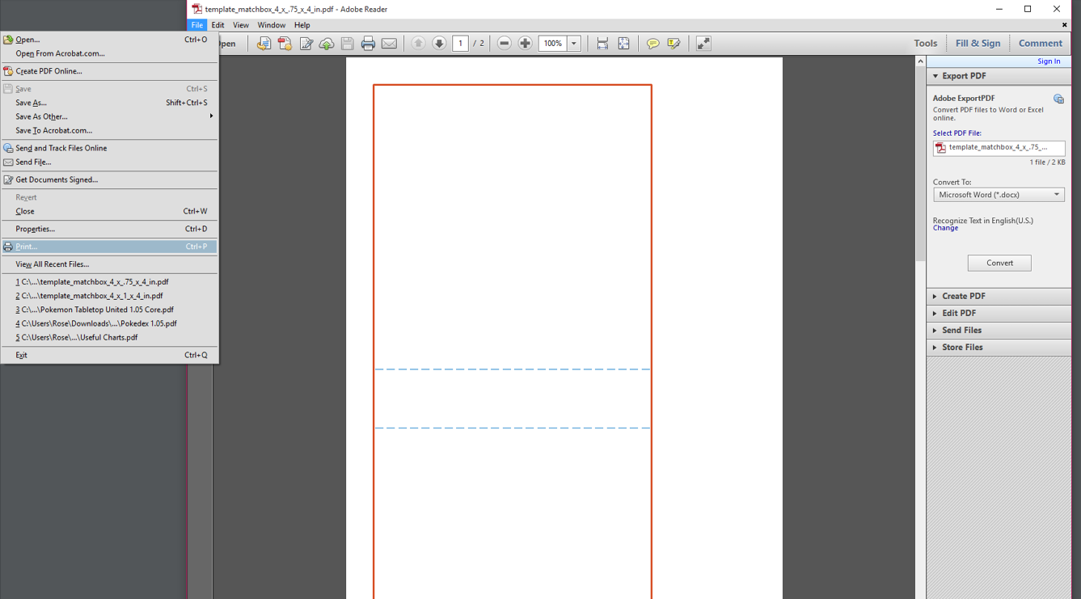Click the Convert button
The image size is (1081, 599).
(x=999, y=263)
